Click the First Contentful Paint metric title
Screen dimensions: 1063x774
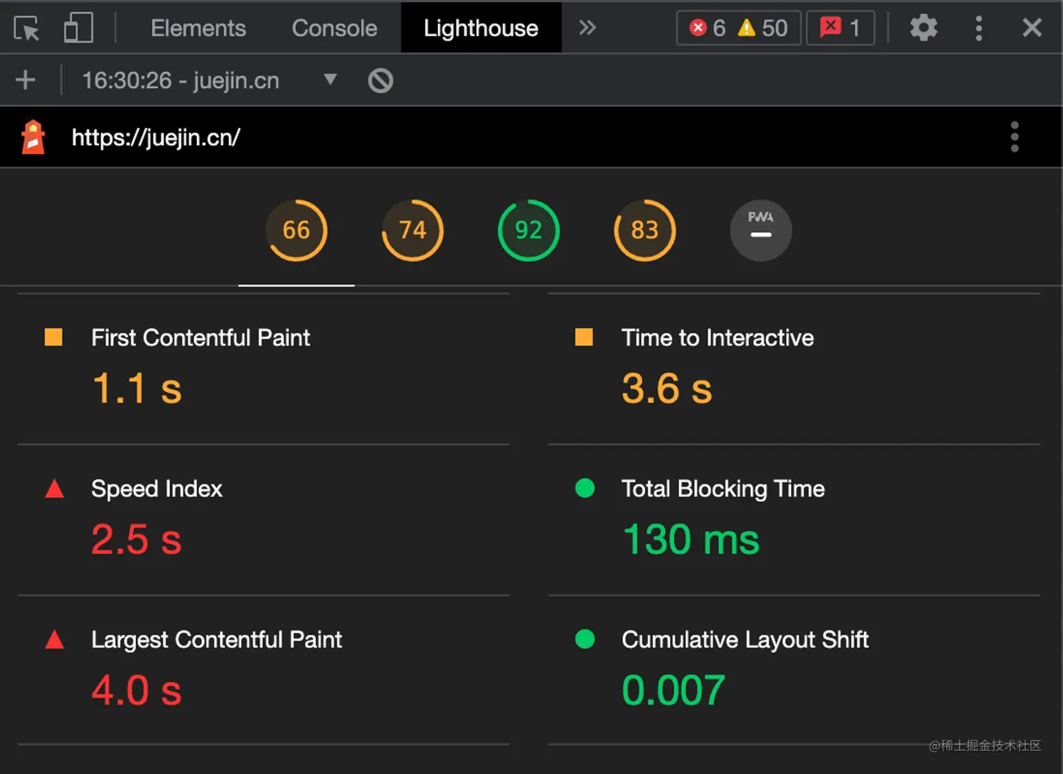[200, 337]
